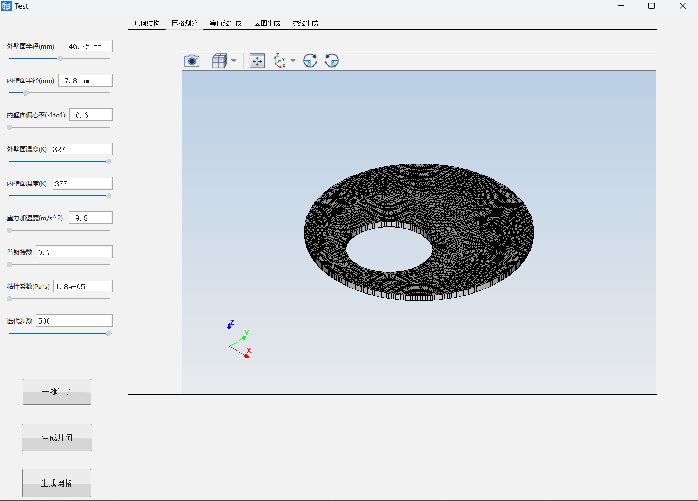Click the 迭代步数 label

[20, 321]
